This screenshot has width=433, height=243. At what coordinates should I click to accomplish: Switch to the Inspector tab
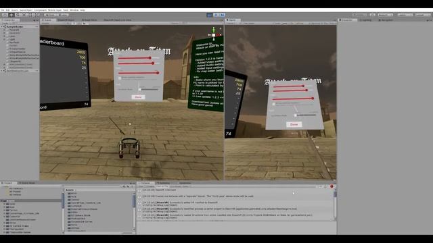(347, 20)
